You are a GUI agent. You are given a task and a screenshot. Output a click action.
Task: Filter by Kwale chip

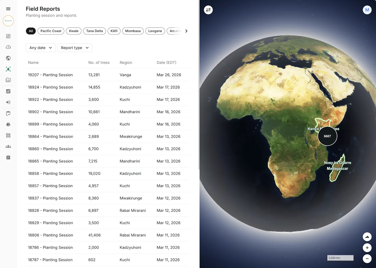tap(74, 31)
